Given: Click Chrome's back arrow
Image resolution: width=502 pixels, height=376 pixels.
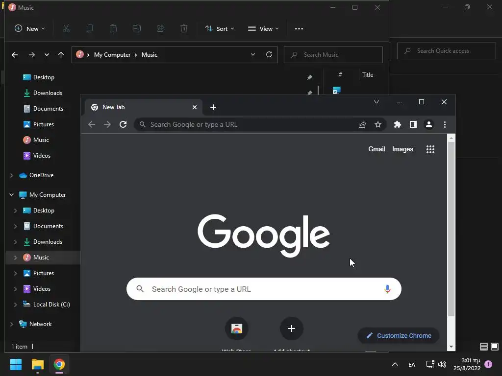Looking at the screenshot, I should 92,124.
